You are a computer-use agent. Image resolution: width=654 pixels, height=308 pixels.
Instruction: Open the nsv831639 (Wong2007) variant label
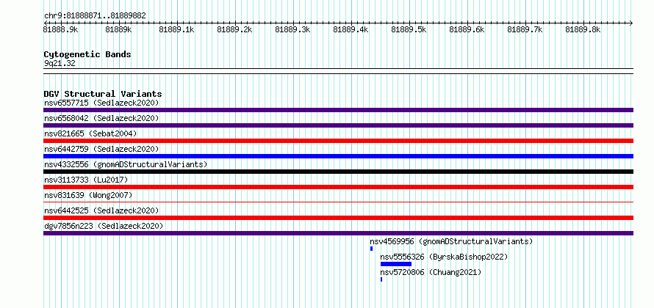pyautogui.click(x=88, y=195)
